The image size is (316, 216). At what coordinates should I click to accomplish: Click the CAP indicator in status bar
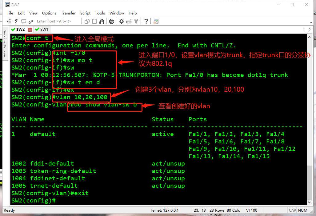(x=292, y=210)
